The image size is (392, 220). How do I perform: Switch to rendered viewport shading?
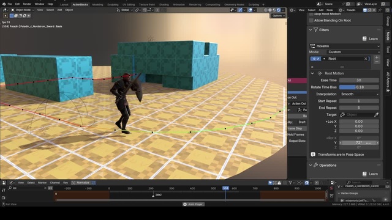279,10
